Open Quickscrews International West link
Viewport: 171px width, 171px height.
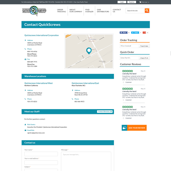[39, 83]
